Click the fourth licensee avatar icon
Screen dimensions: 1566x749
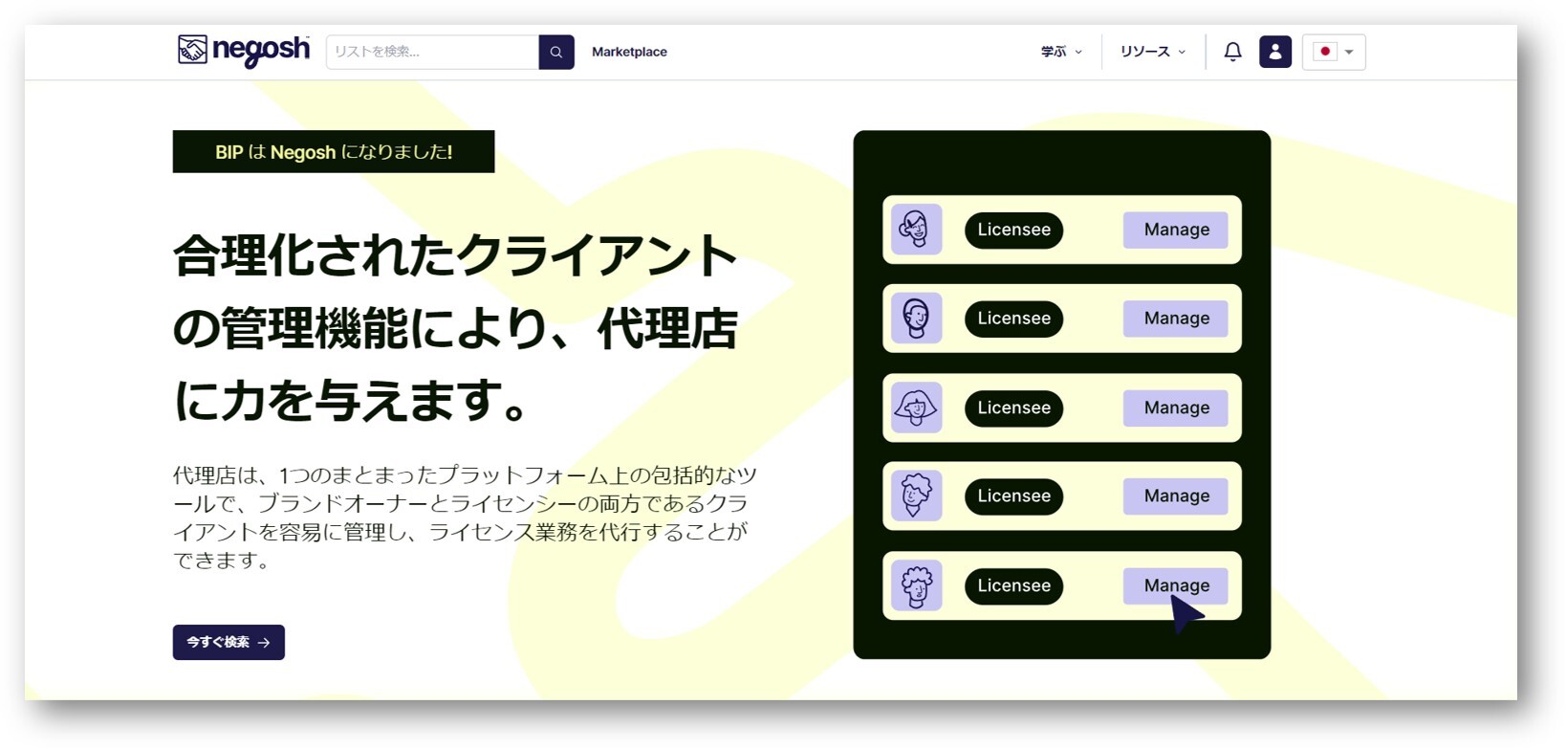pos(916,496)
